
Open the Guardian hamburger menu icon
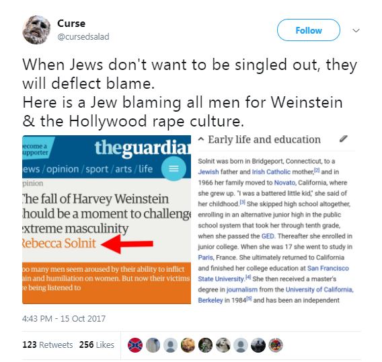[174, 169]
